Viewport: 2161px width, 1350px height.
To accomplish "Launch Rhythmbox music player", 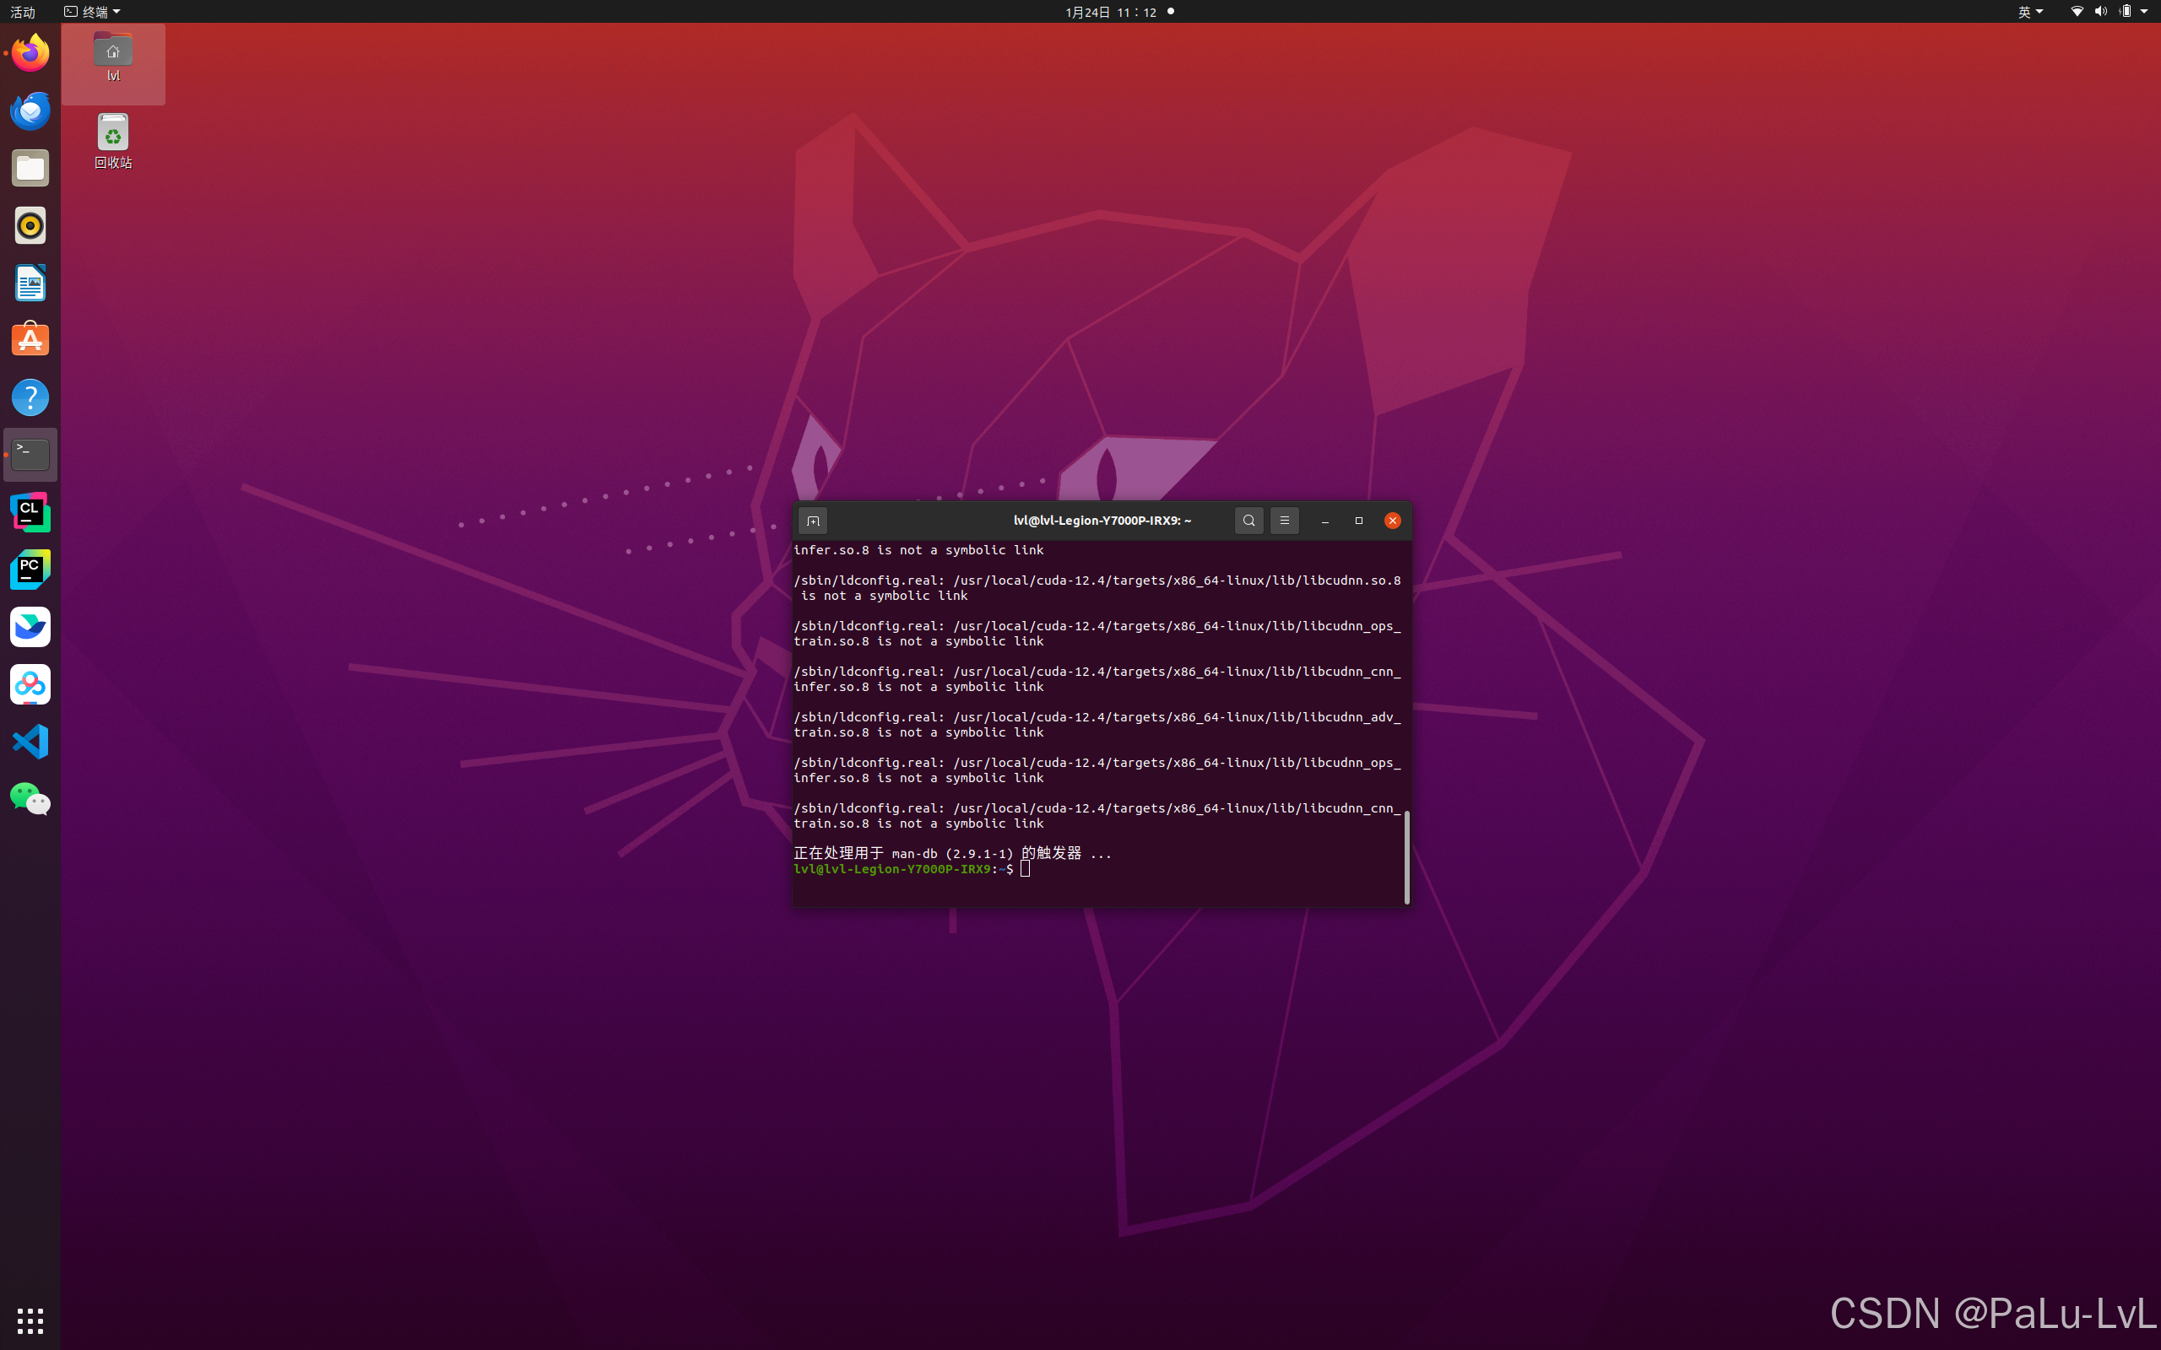I will [x=30, y=226].
